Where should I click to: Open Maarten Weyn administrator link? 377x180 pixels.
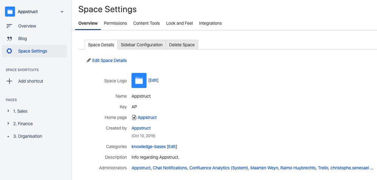pos(264,168)
